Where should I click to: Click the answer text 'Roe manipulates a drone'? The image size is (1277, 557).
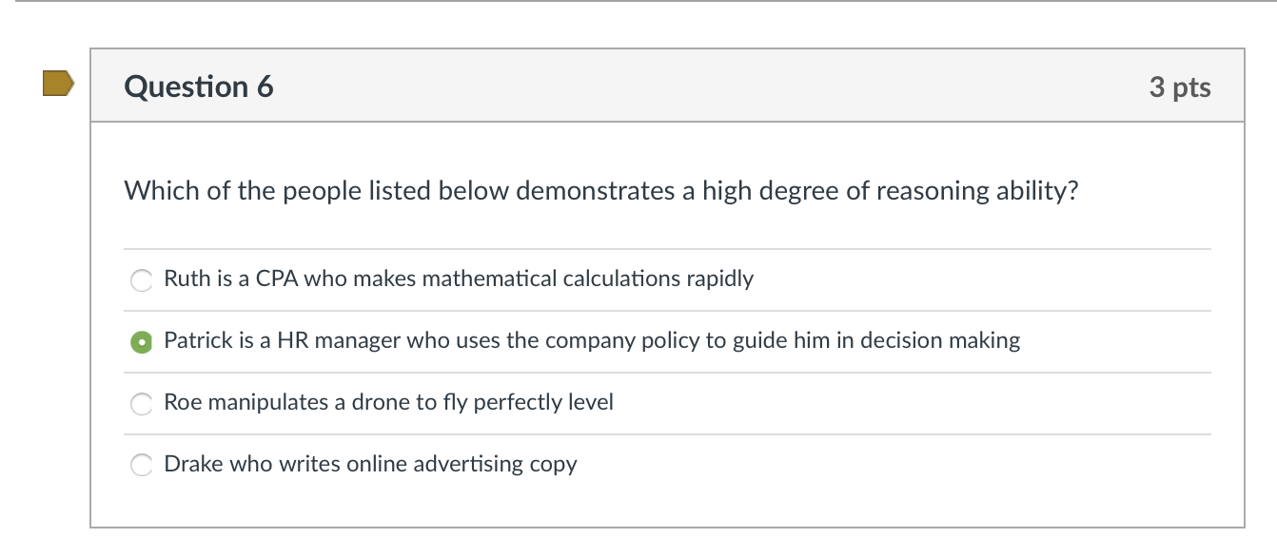(388, 402)
